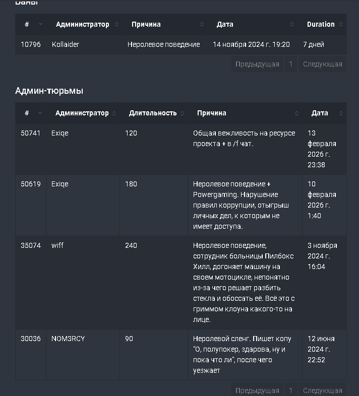Select ban row 10796 by Kollaider

181,44
